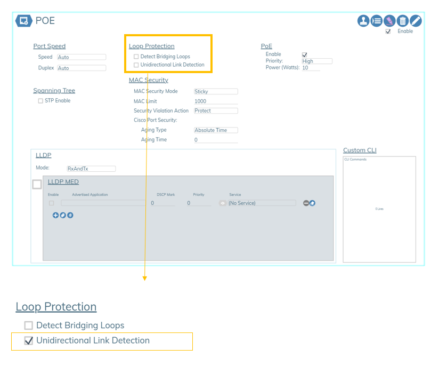The height and width of the screenshot is (365, 431).
Task: Open the LLDP Mode RxAndTx dropdown
Action: pos(91,169)
